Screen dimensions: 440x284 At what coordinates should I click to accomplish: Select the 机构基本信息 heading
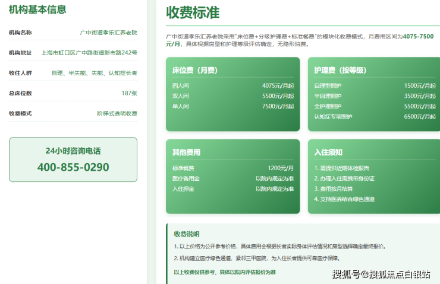(x=37, y=9)
